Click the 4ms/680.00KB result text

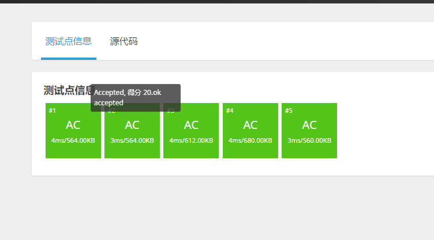(x=250, y=140)
